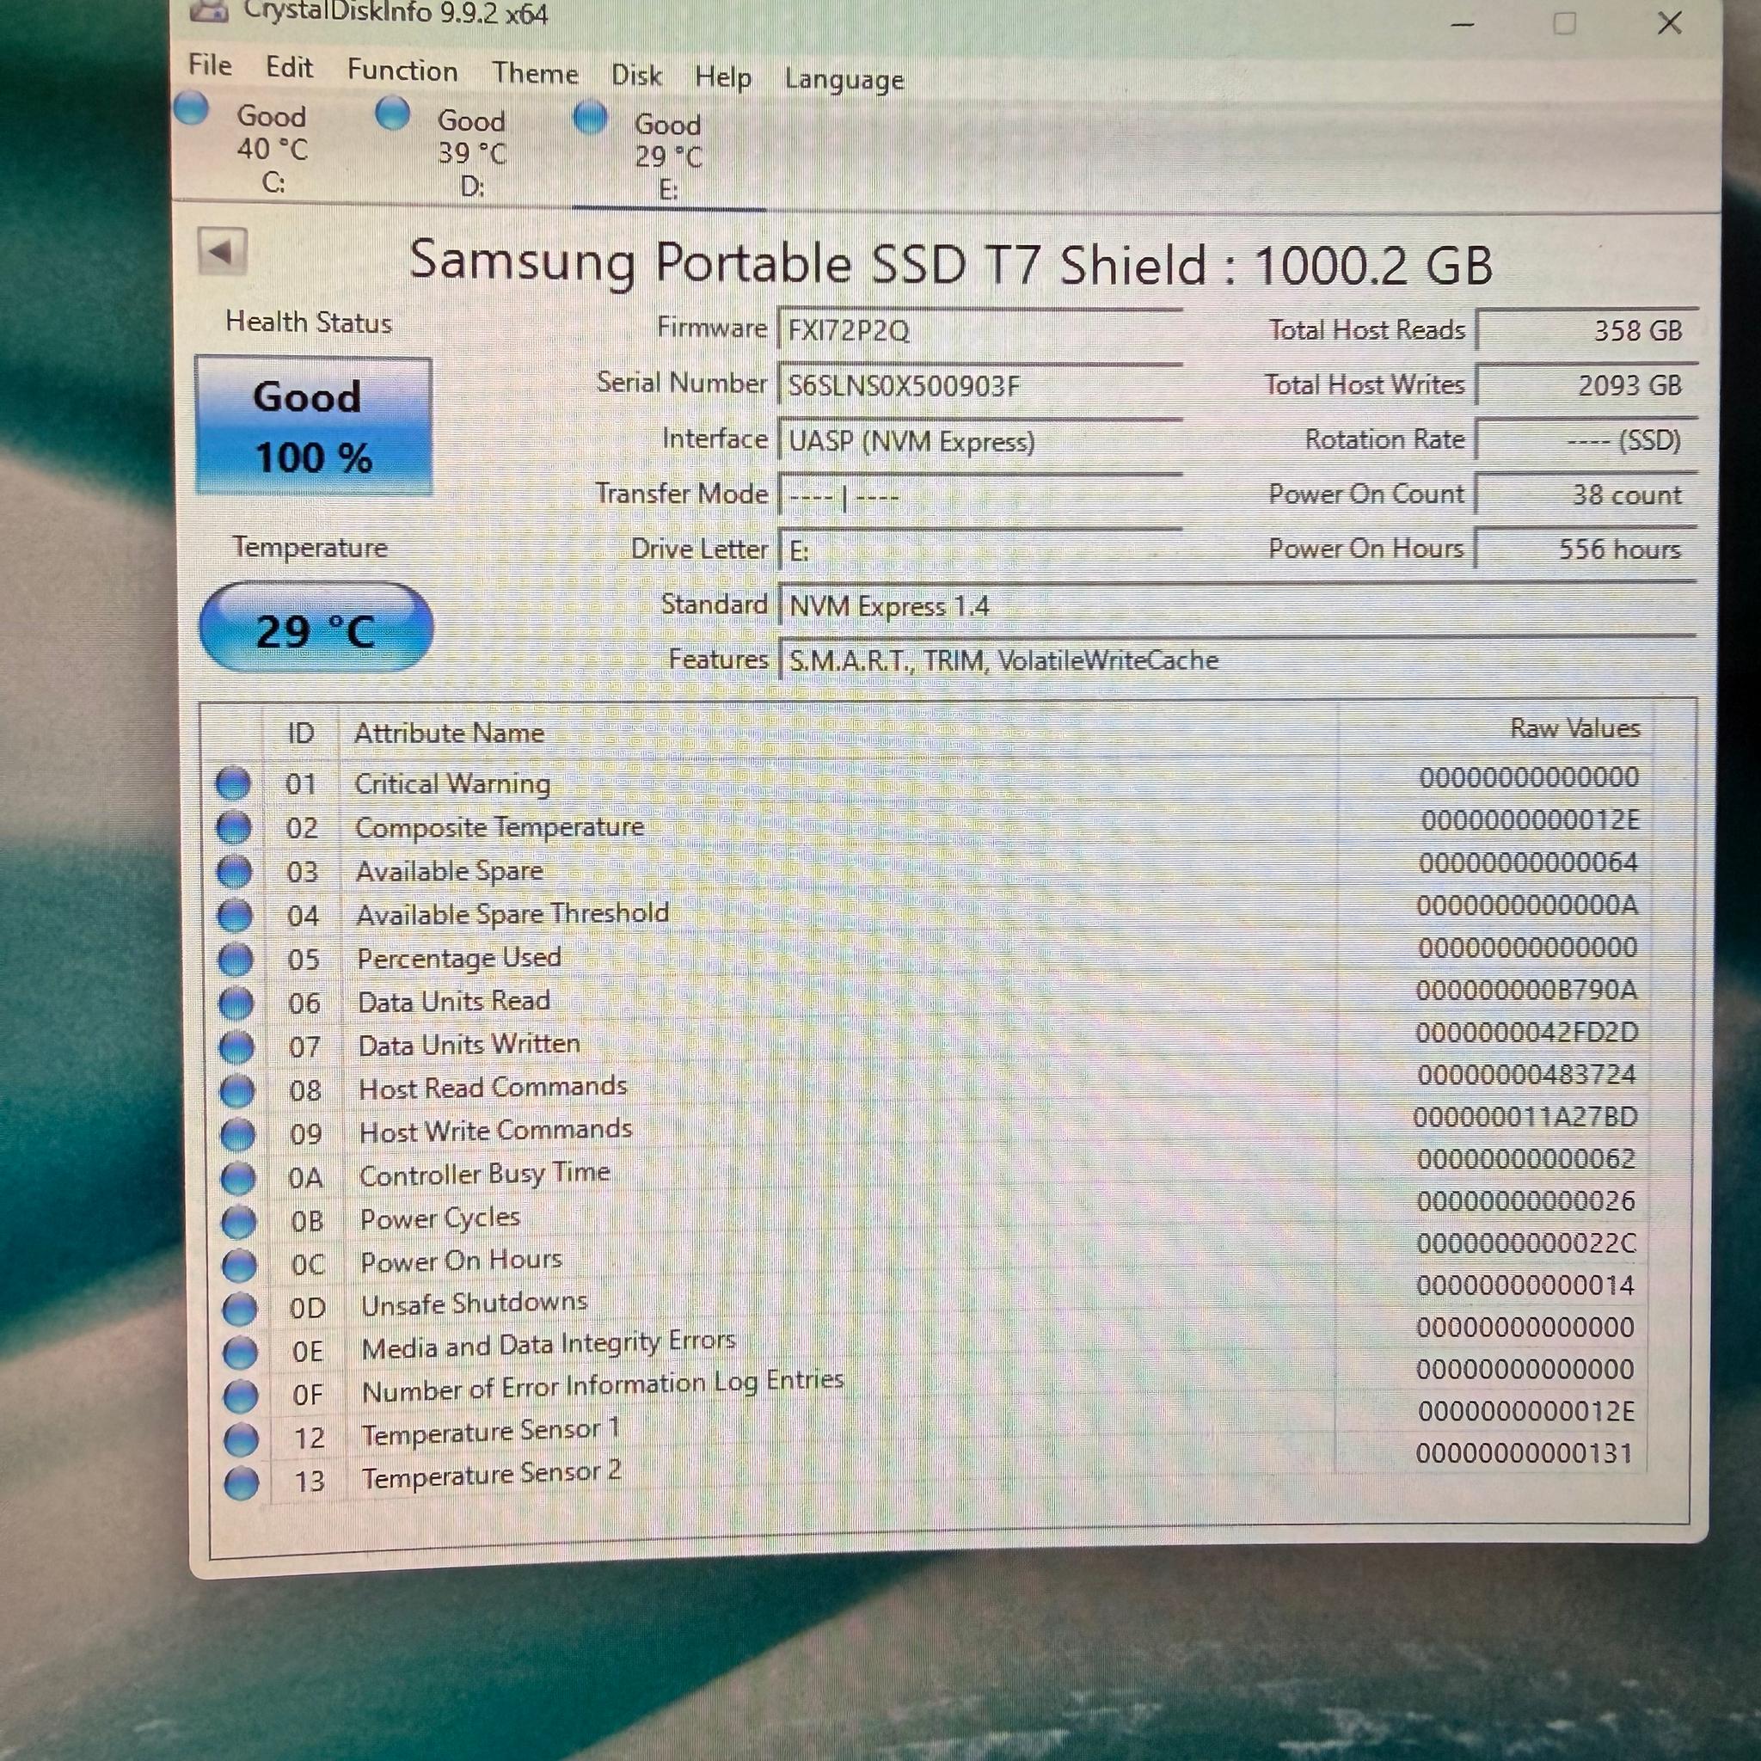
Task: Click the status icon for Controller Busy Time
Action: [239, 1178]
